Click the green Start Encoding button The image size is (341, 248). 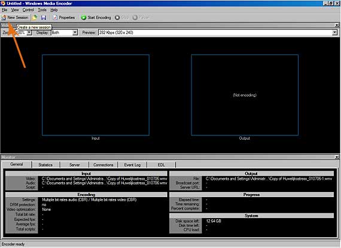[96, 17]
